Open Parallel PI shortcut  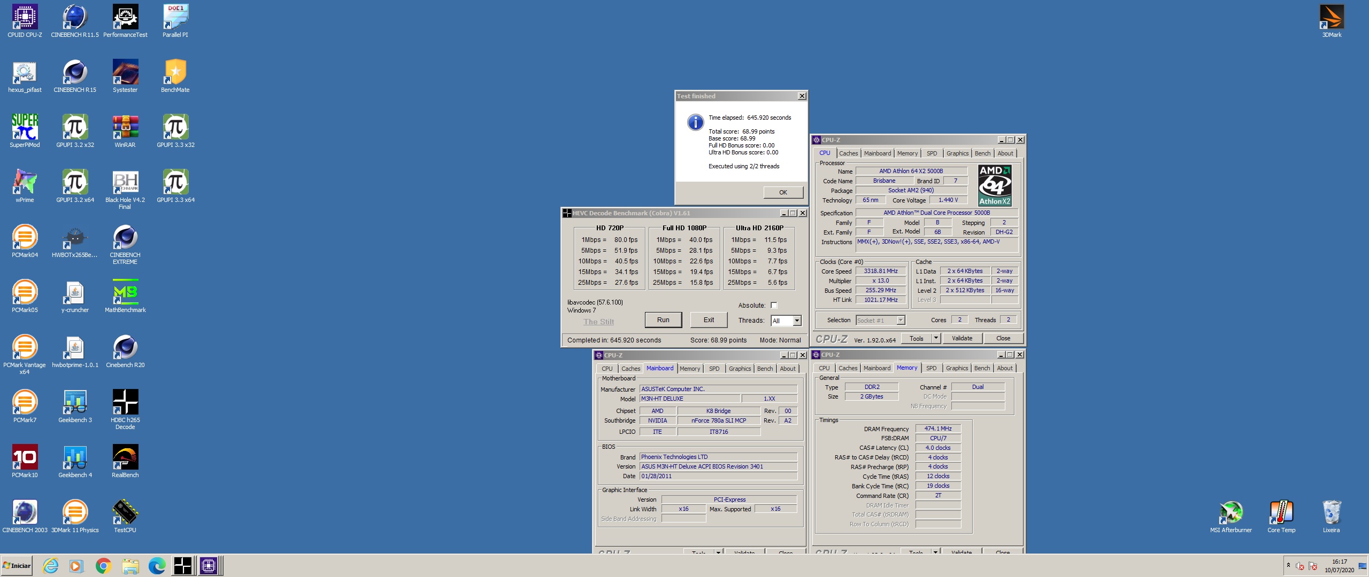click(x=175, y=21)
